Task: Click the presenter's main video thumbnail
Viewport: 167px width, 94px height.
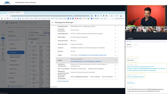Action: (x=146, y=16)
